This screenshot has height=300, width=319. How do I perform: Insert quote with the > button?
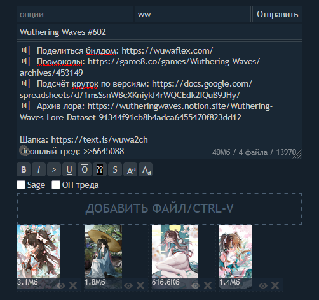[54, 169]
